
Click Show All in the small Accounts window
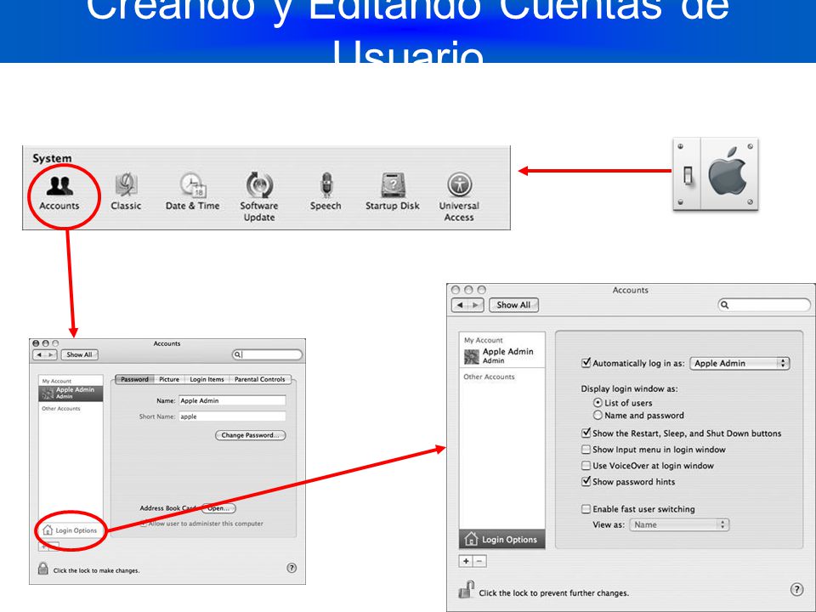point(79,354)
